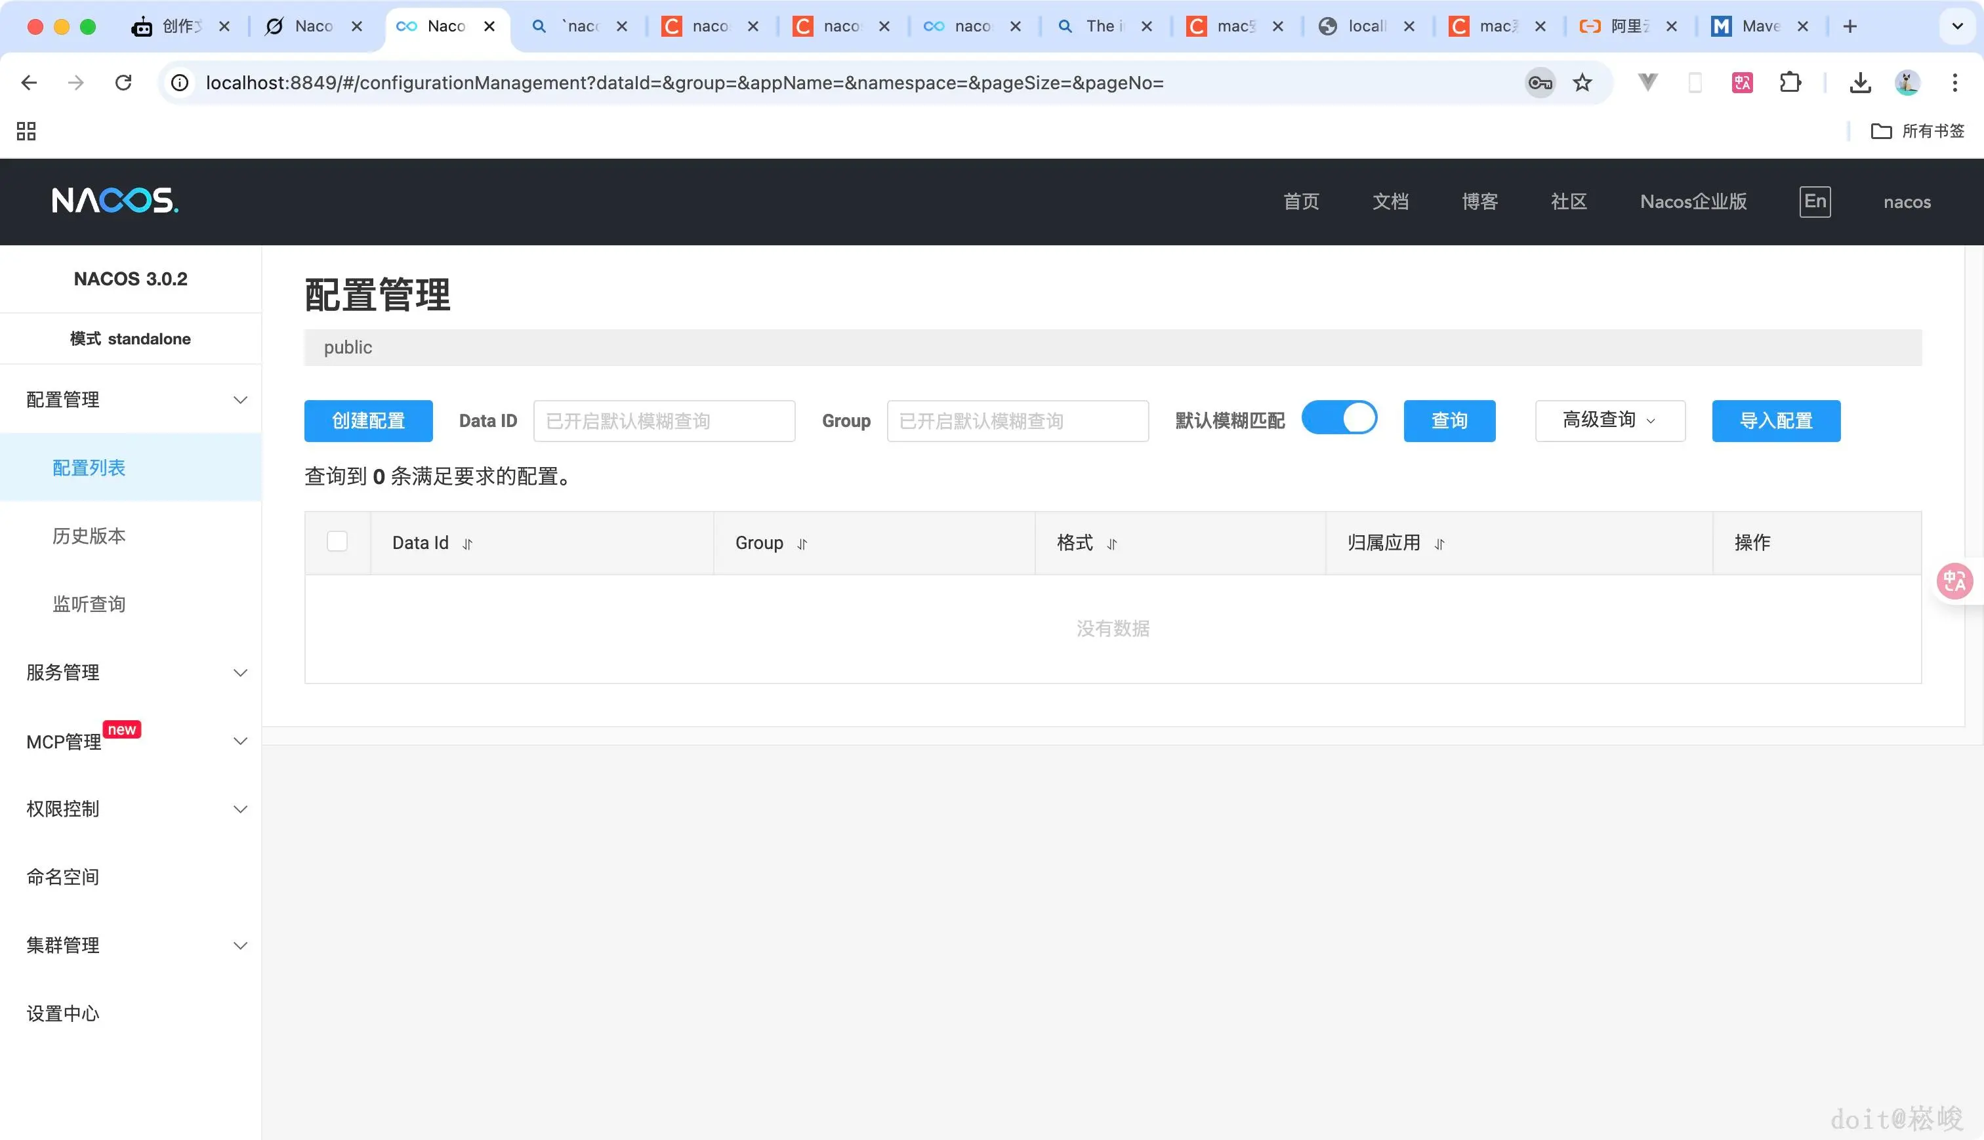
Task: Click the 导入配置 button
Action: [x=1776, y=420]
